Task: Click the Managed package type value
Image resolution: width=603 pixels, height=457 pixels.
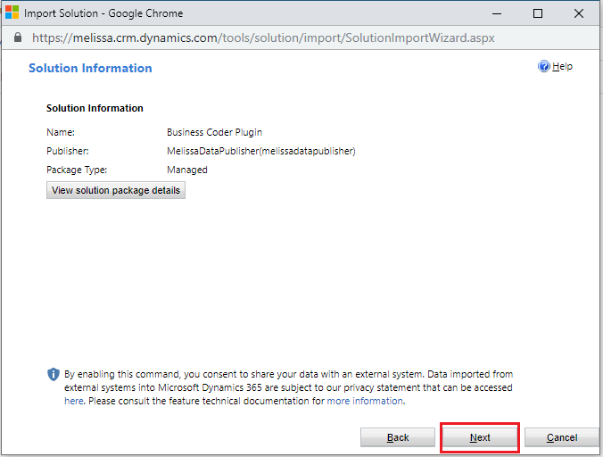Action: 186,170
